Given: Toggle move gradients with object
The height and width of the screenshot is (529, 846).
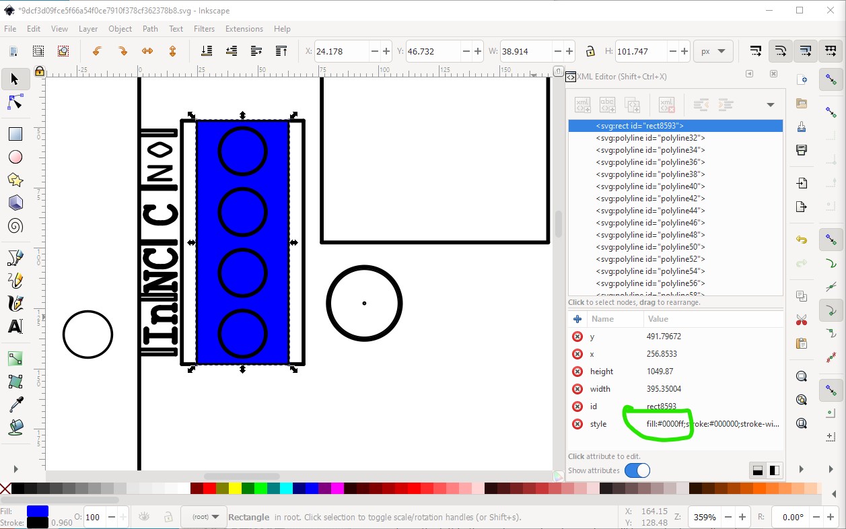Looking at the screenshot, I should [x=805, y=51].
